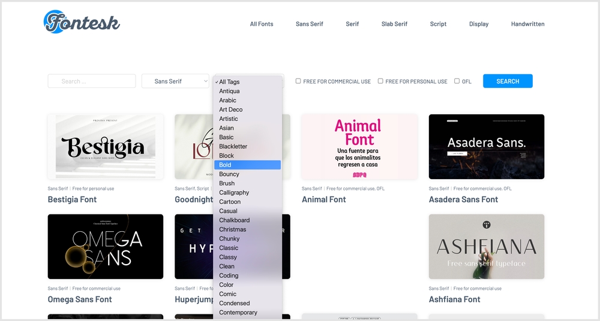
Task: Choose Classic tag option
Action: 248,247
